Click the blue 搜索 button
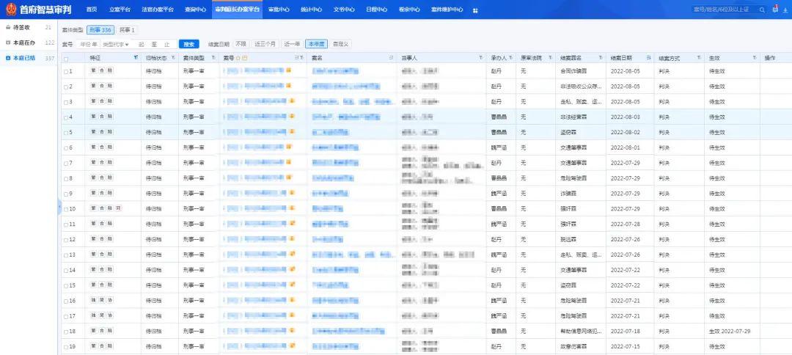The image size is (792, 355). [x=189, y=45]
